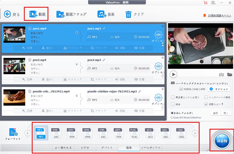The width and height of the screenshot is (234, 154).
Task: Select the pex2.mp4 thumbnail
Action: click(x=14, y=66)
